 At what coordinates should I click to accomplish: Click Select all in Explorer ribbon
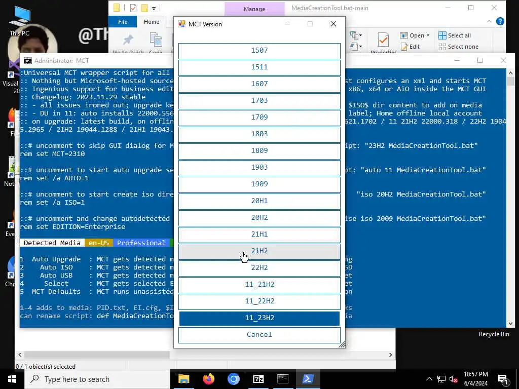pos(455,35)
